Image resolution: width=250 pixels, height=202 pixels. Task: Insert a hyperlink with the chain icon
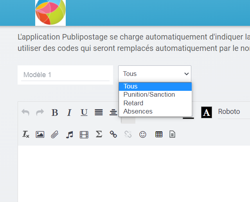pyautogui.click(x=113, y=134)
